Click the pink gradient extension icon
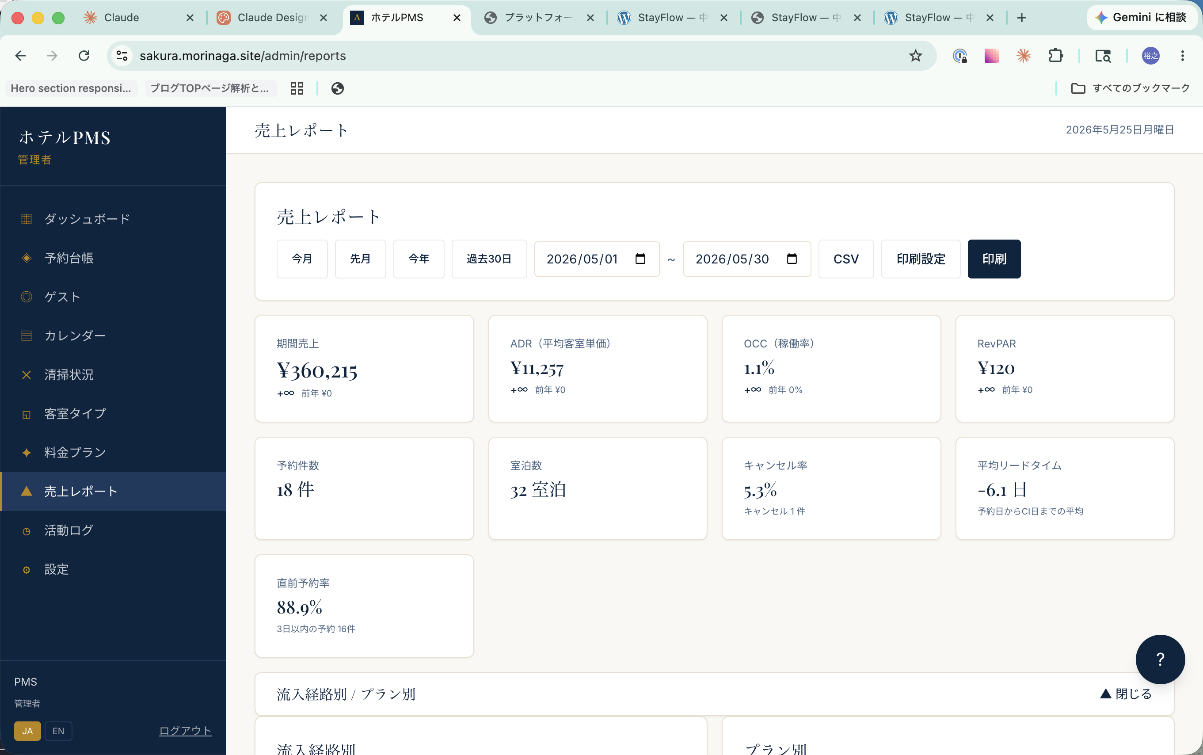 click(991, 55)
